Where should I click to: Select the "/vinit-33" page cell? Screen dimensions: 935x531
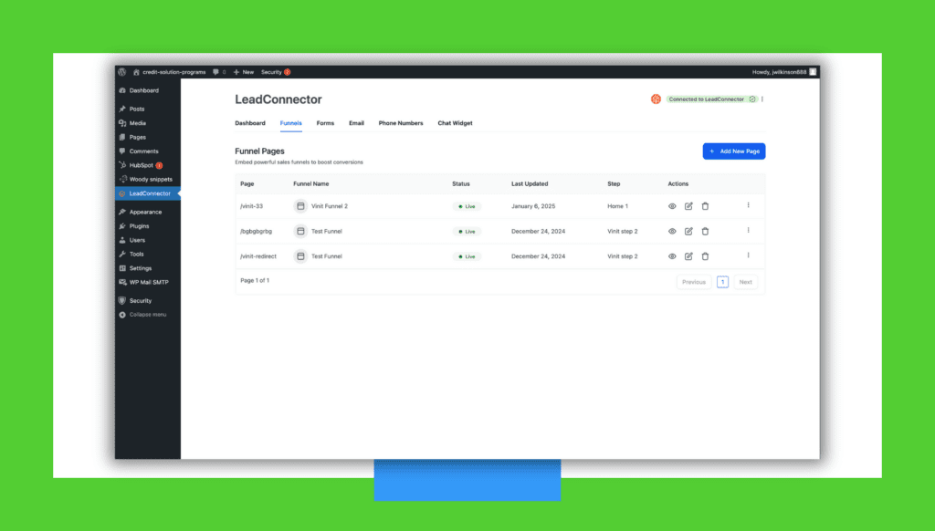(x=252, y=206)
